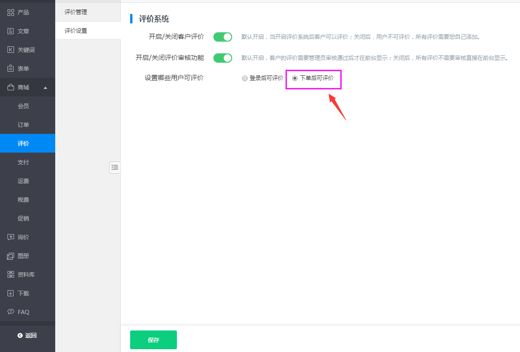This screenshot has height=352, width=520.
Task: Click the 文章 document icon
Action: 11,31
